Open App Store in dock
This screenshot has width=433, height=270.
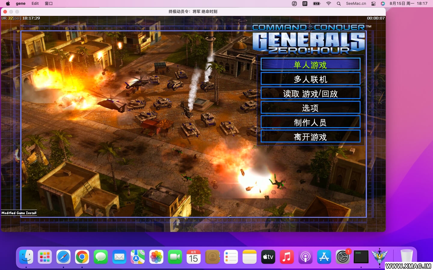pos(324,257)
